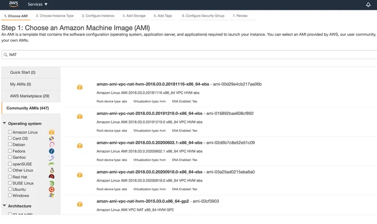Click 'Amazon Linux AMI 2018.03.0.20191219.0 x86_64 VPC HVM ebs' text
This screenshot has width=377, height=224.
click(149, 122)
